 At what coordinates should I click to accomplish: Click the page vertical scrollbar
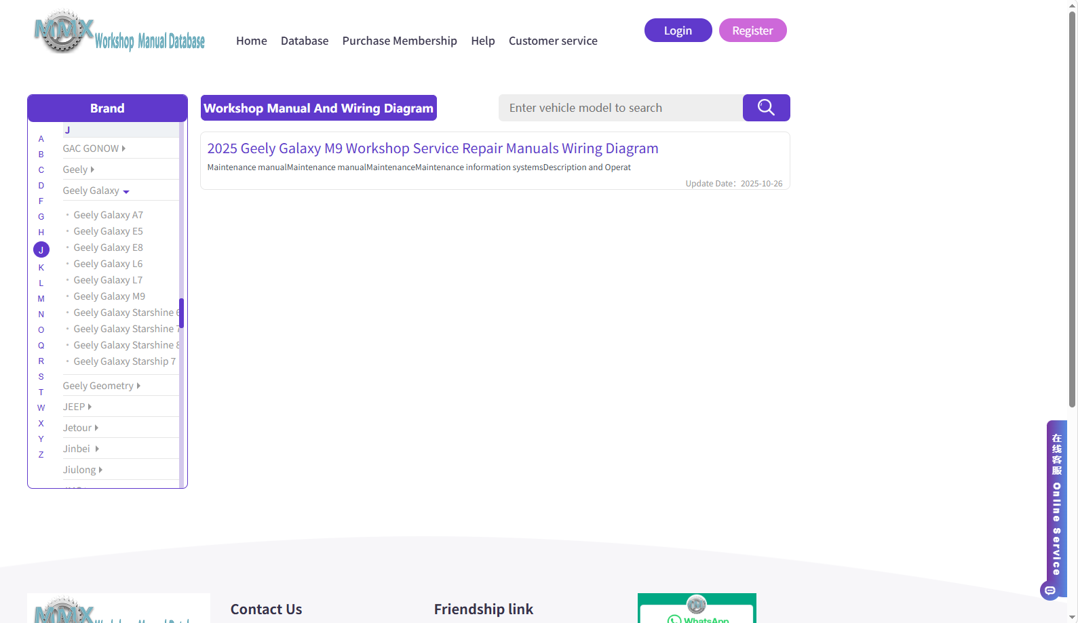[x=1073, y=210]
